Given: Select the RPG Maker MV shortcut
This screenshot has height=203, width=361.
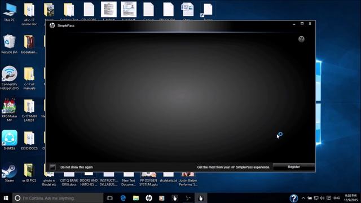Looking at the screenshot, I should coord(10,110).
